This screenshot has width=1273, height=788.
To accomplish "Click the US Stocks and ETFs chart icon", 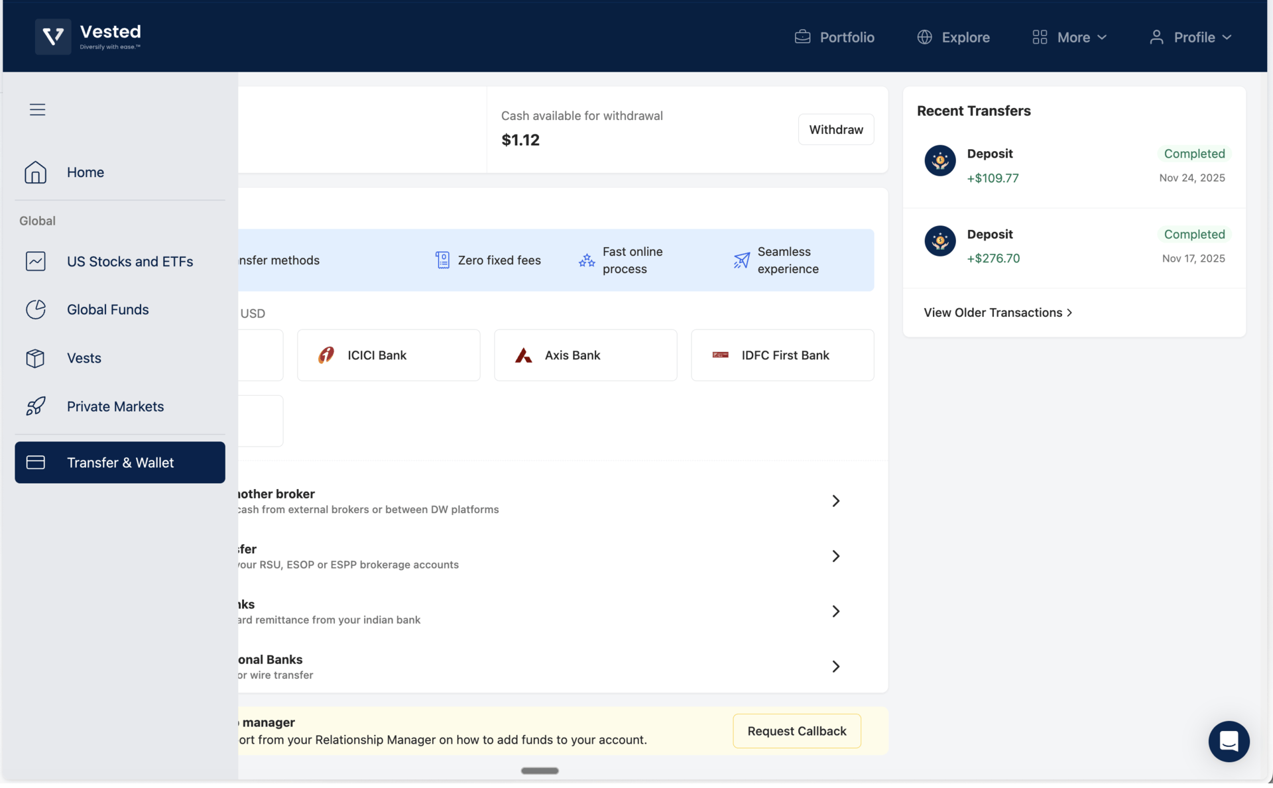I will coord(36,261).
